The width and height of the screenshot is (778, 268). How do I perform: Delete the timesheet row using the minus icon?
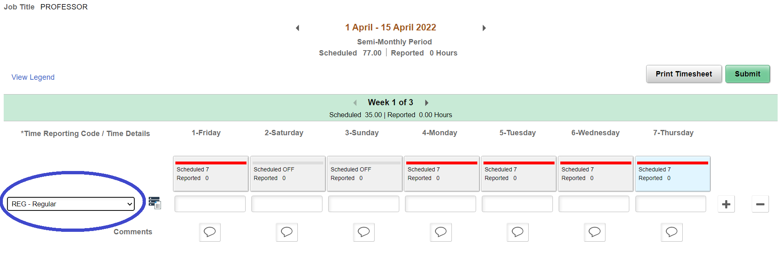[x=760, y=203]
